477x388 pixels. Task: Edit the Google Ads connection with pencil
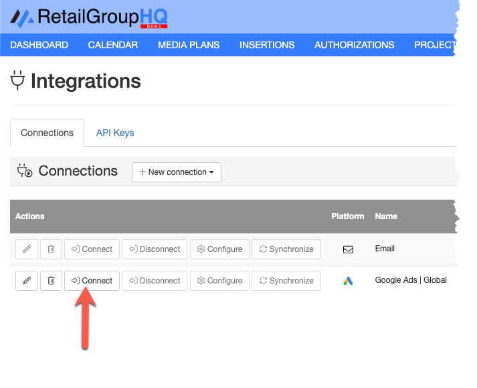coord(27,281)
